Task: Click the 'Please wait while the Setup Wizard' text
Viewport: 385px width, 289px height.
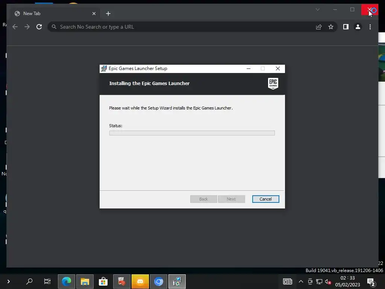Action: (x=171, y=108)
